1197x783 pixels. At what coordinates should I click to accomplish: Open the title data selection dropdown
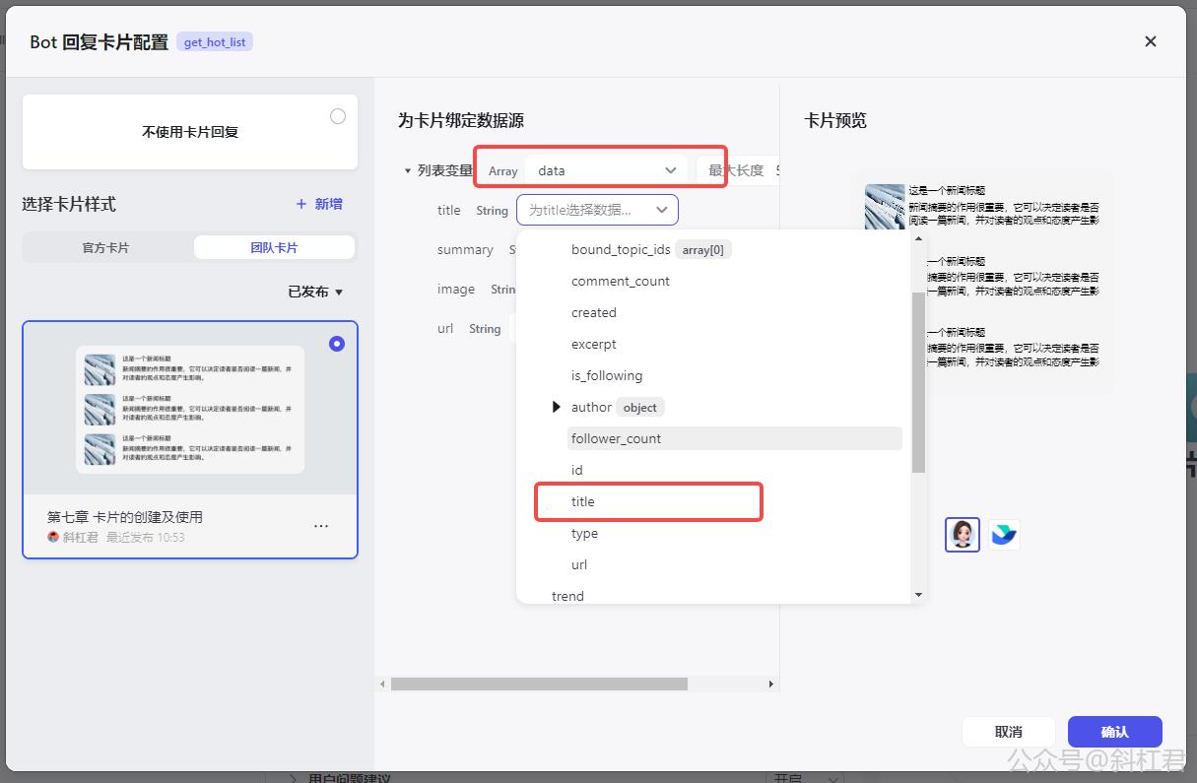click(597, 210)
